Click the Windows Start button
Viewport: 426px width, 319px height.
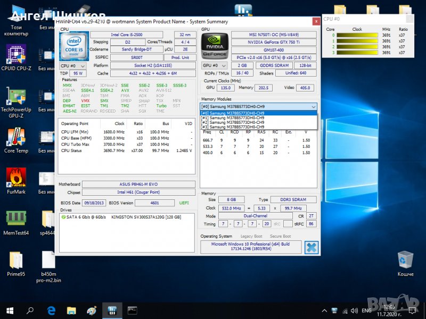tap(10, 310)
